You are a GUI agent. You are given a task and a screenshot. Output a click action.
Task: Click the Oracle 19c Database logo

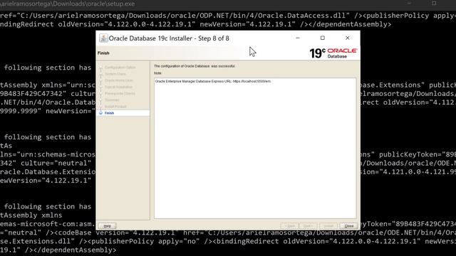point(333,53)
